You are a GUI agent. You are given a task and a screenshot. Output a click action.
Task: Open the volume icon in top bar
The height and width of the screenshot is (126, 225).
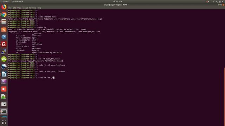pyautogui.click(x=217, y=1)
